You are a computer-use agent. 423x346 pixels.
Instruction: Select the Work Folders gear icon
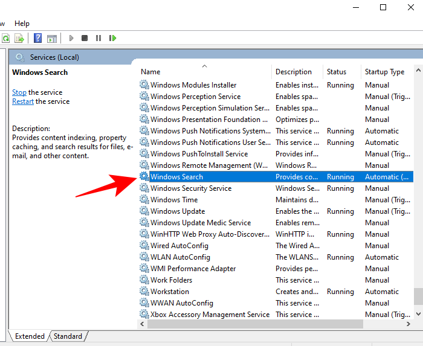(x=144, y=280)
